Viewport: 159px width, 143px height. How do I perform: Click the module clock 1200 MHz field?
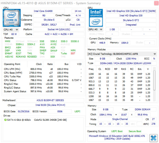coord(131,59)
